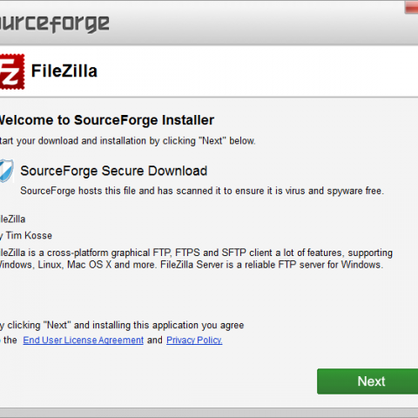418x418 pixels.
Task: Click the red FileZilla application icon
Action: (x=12, y=71)
